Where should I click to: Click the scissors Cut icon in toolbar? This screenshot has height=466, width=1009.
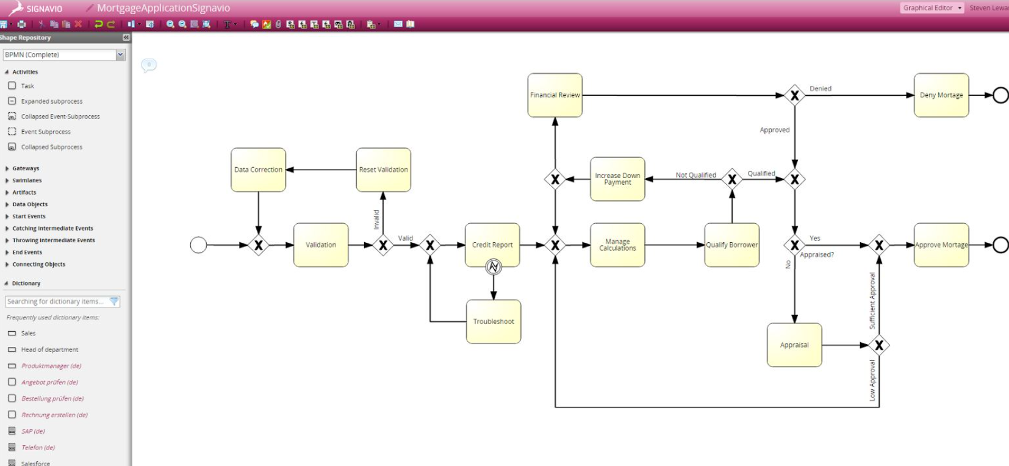(x=41, y=24)
